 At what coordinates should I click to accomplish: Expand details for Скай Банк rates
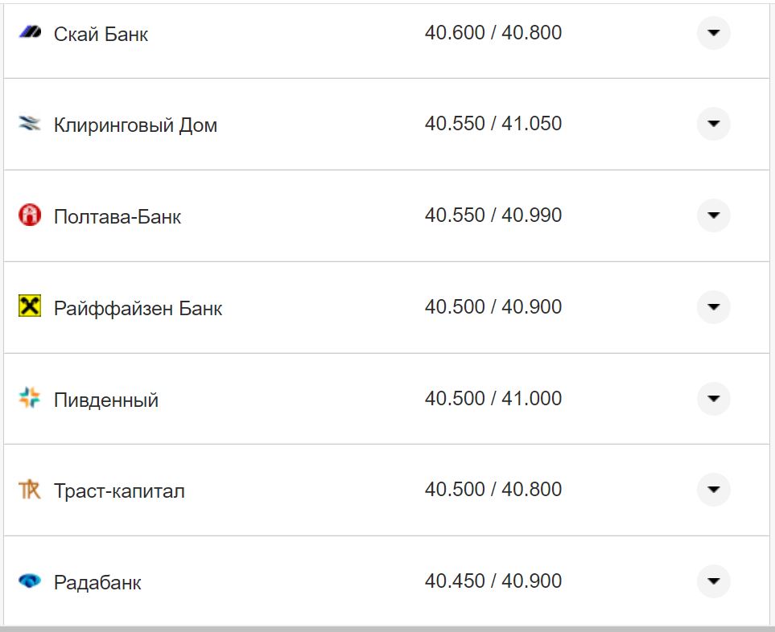pos(714,33)
